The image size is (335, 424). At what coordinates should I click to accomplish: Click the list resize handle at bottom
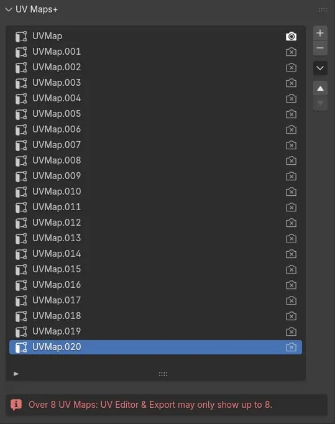click(x=163, y=374)
